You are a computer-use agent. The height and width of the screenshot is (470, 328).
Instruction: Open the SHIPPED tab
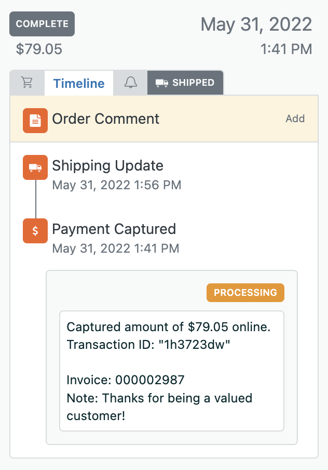click(x=185, y=83)
